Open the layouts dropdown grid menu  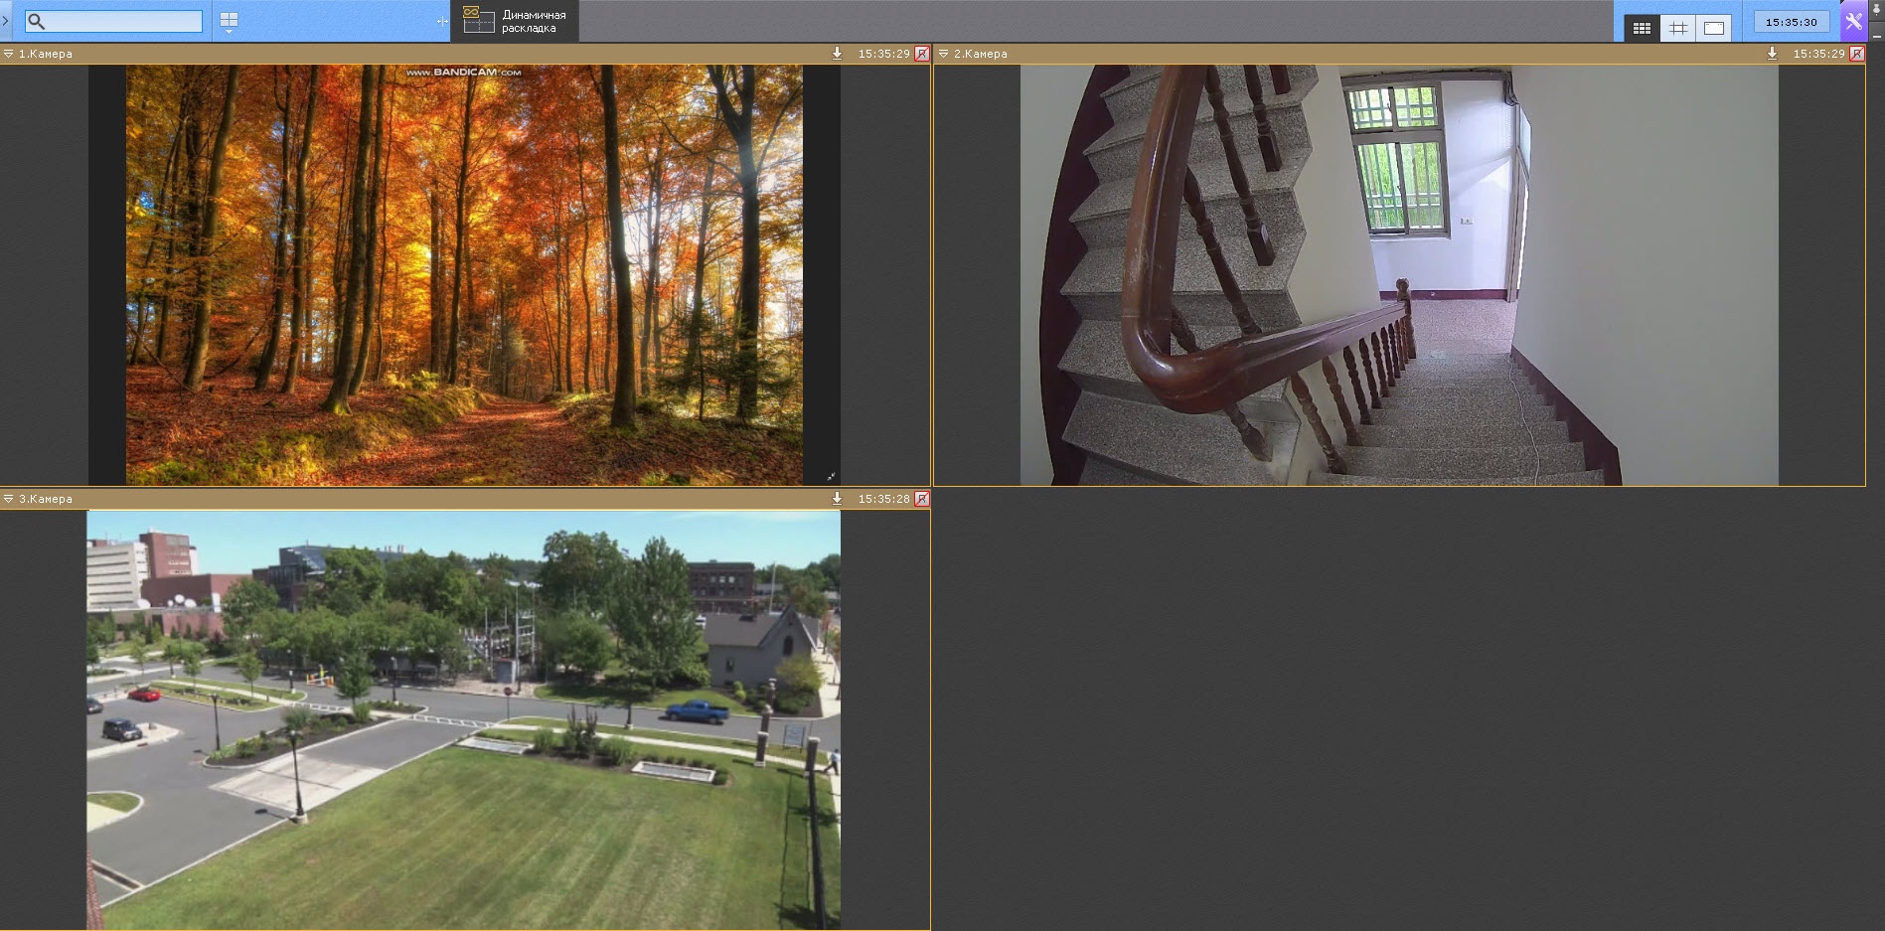click(229, 22)
